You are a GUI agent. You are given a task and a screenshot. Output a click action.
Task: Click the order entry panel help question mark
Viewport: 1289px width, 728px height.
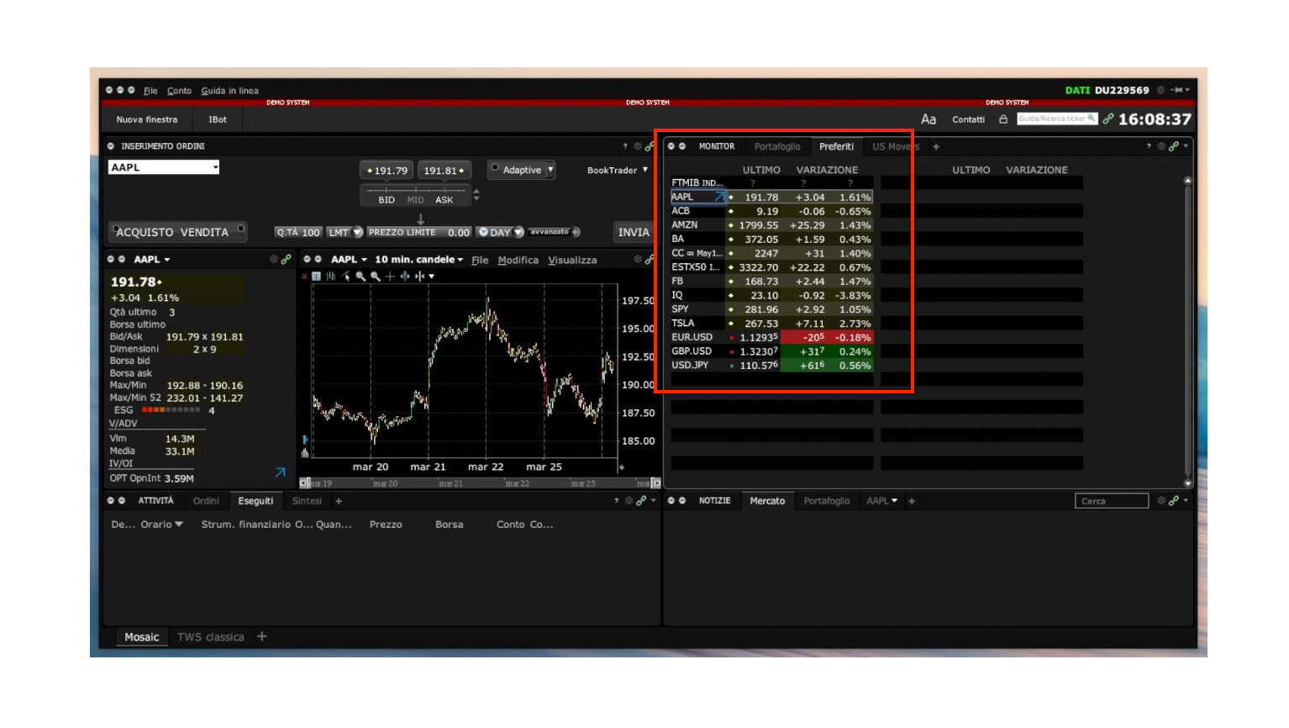pyautogui.click(x=625, y=146)
